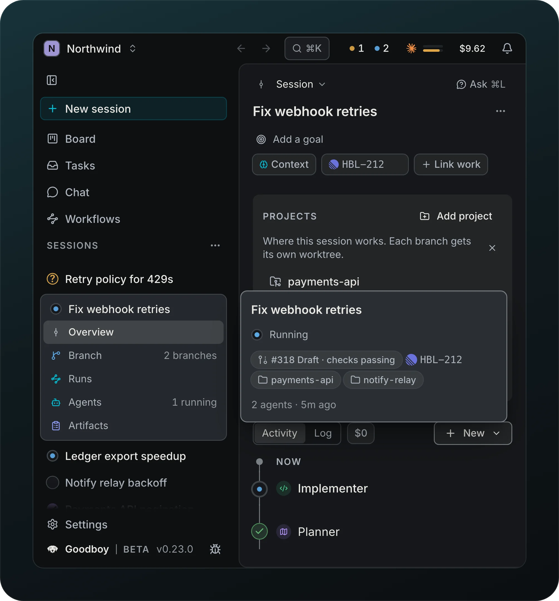
Task: Click the Goodboy dog logo
Action: pos(52,549)
